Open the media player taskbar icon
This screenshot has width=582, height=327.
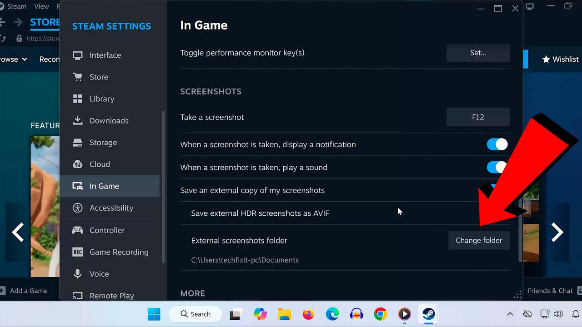pyautogui.click(x=404, y=314)
